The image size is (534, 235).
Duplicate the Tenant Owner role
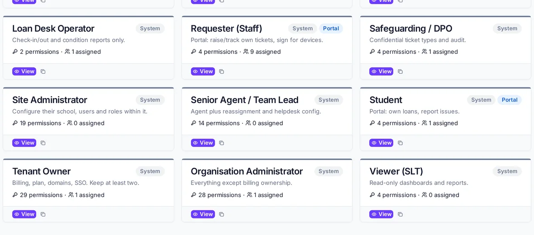click(43, 214)
